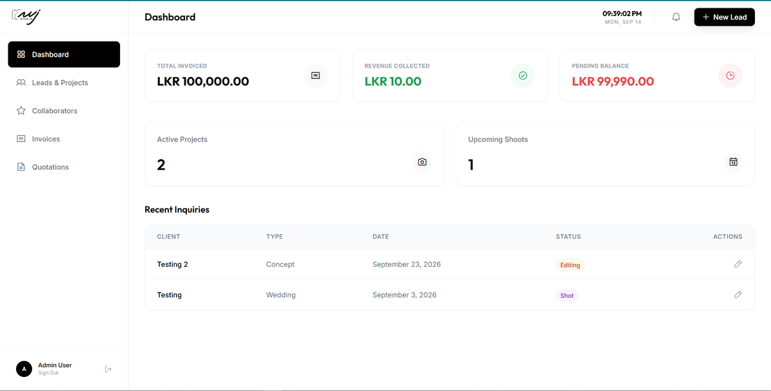This screenshot has height=391, width=771.
Task: Click the Pending Balance clock icon
Action: (731, 76)
